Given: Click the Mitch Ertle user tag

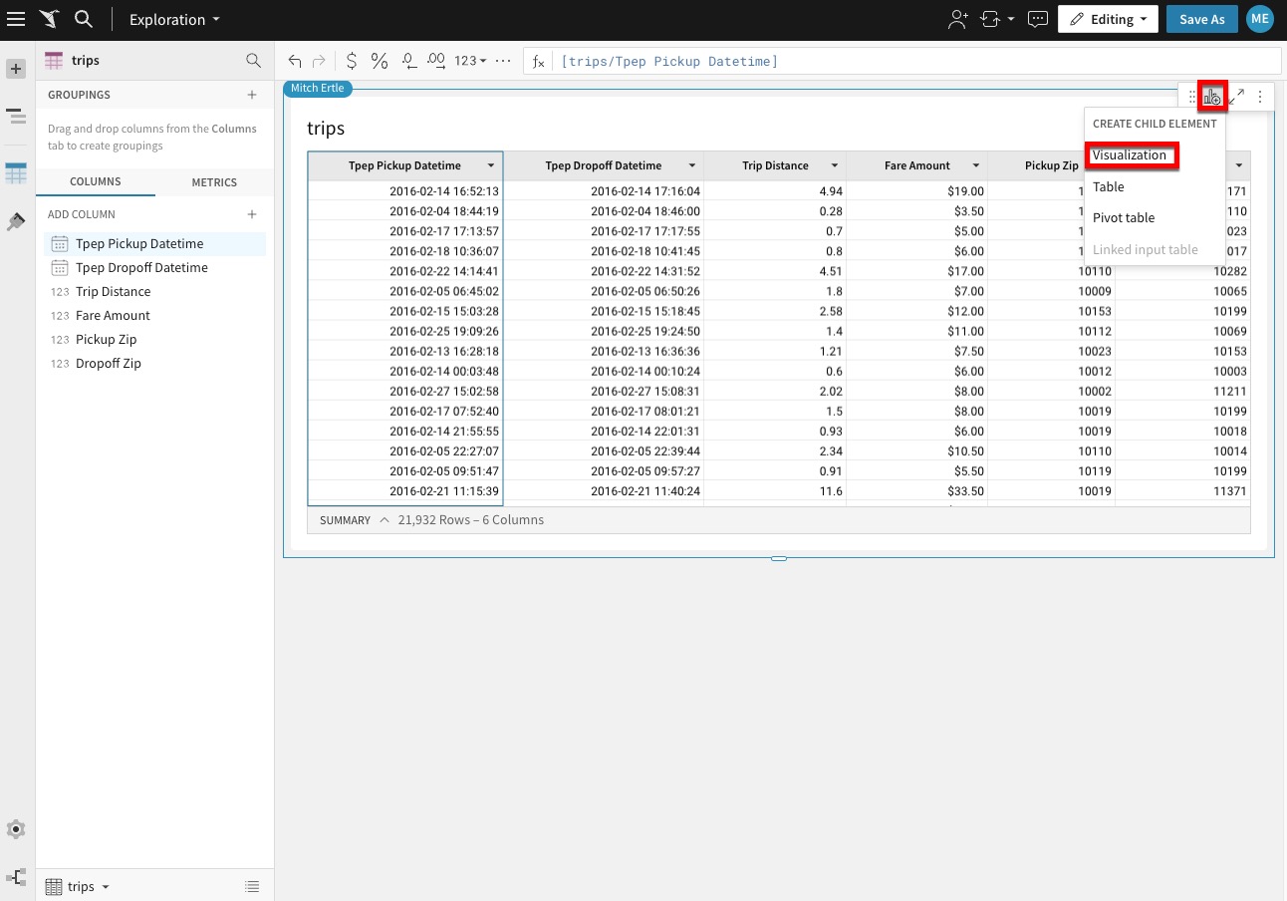Looking at the screenshot, I should point(318,88).
